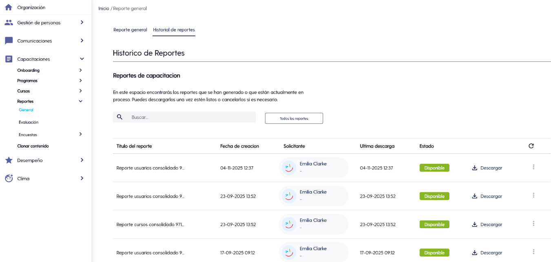Expand the Comunicaciones chevron
Viewport: 551px width, 262px height.
[x=82, y=41]
